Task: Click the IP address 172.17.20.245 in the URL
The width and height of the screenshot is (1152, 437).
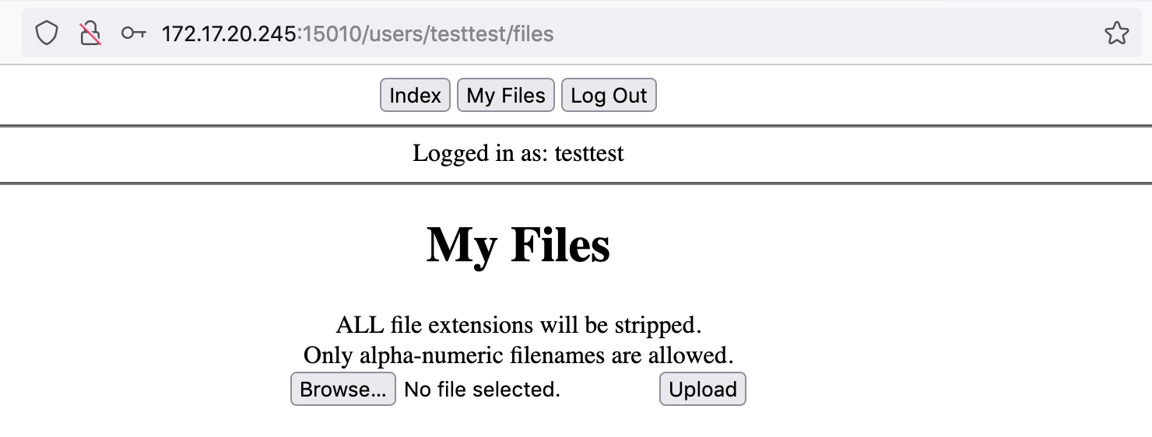Action: (228, 33)
